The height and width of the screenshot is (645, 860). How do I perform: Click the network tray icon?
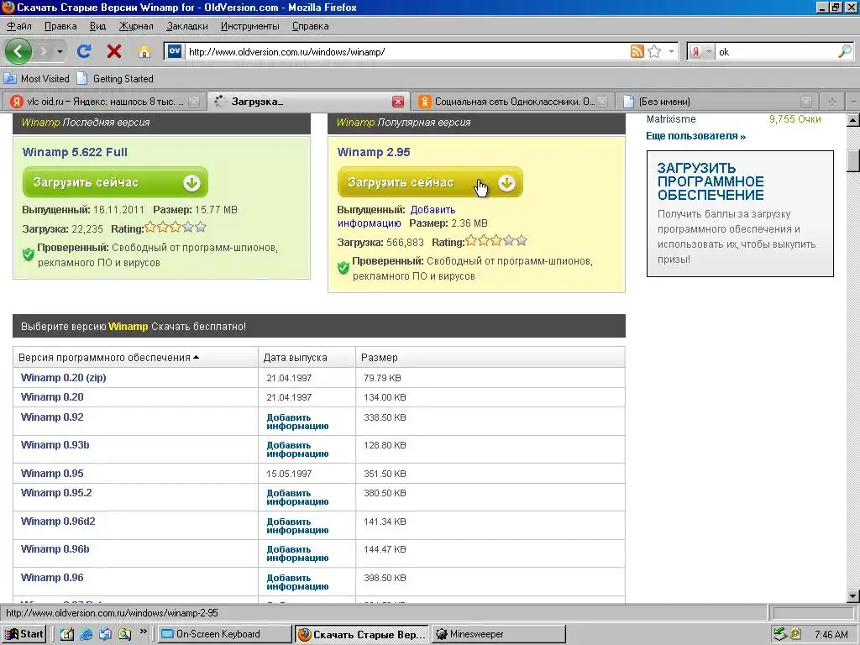click(x=779, y=634)
